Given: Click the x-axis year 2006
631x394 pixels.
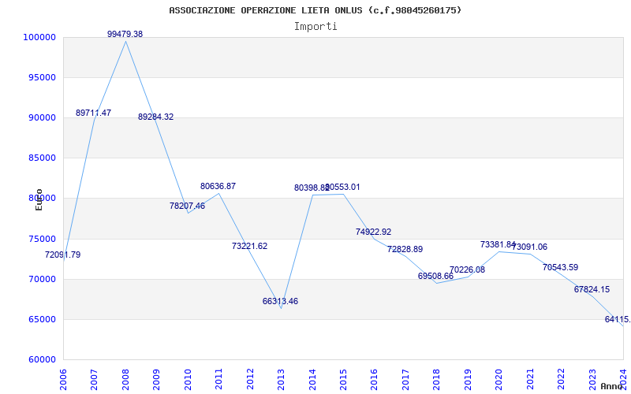Looking at the screenshot, I should 64,379.
